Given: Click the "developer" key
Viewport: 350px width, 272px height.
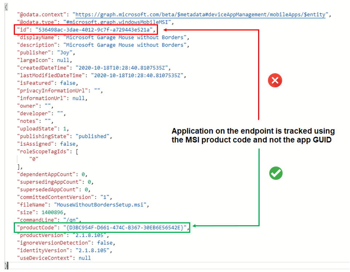Looking at the screenshot, I should coord(34,114).
